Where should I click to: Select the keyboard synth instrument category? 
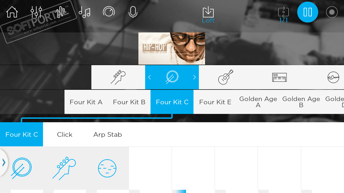coord(279,77)
